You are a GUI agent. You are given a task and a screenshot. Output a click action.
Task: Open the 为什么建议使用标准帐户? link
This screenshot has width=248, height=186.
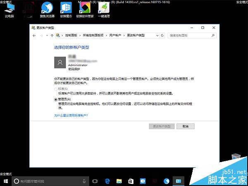[71, 115]
